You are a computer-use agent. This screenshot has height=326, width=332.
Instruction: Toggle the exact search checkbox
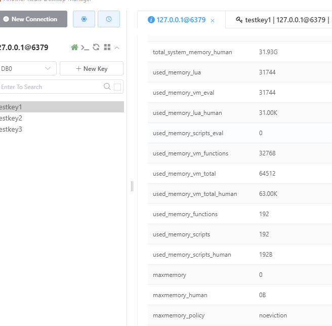117,87
